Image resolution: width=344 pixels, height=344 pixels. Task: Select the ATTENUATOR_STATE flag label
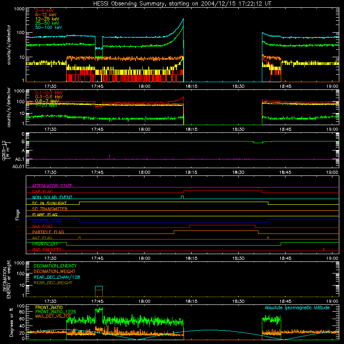click(x=52, y=186)
